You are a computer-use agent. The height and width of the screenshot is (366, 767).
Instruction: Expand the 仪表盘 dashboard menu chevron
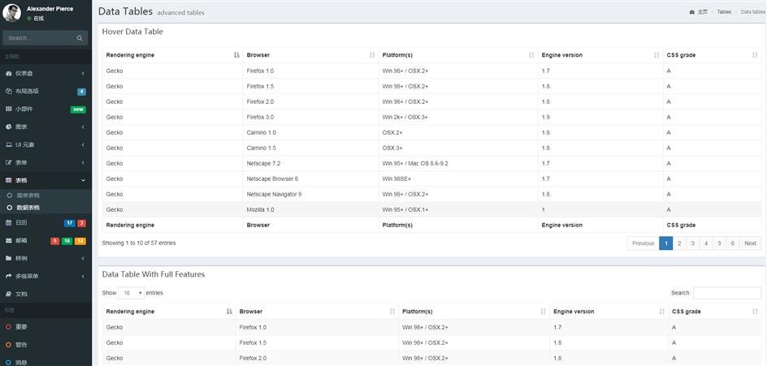83,73
